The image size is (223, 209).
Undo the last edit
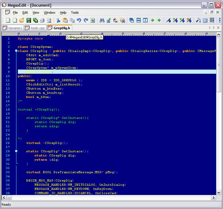(79, 20)
